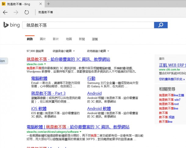
Task: Open the 電腦軟體 sublink
Action: click(x=39, y=78)
